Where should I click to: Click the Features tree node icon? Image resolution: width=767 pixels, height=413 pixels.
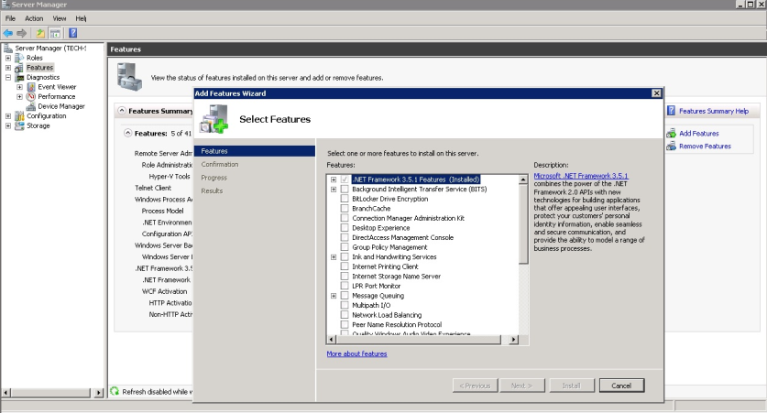coord(19,68)
